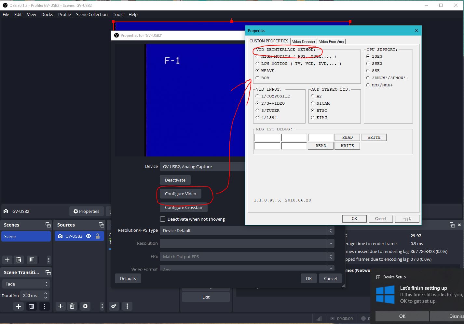This screenshot has height=324, width=464.
Task: Float the Stats dock via its header icon
Action: [x=452, y=225]
